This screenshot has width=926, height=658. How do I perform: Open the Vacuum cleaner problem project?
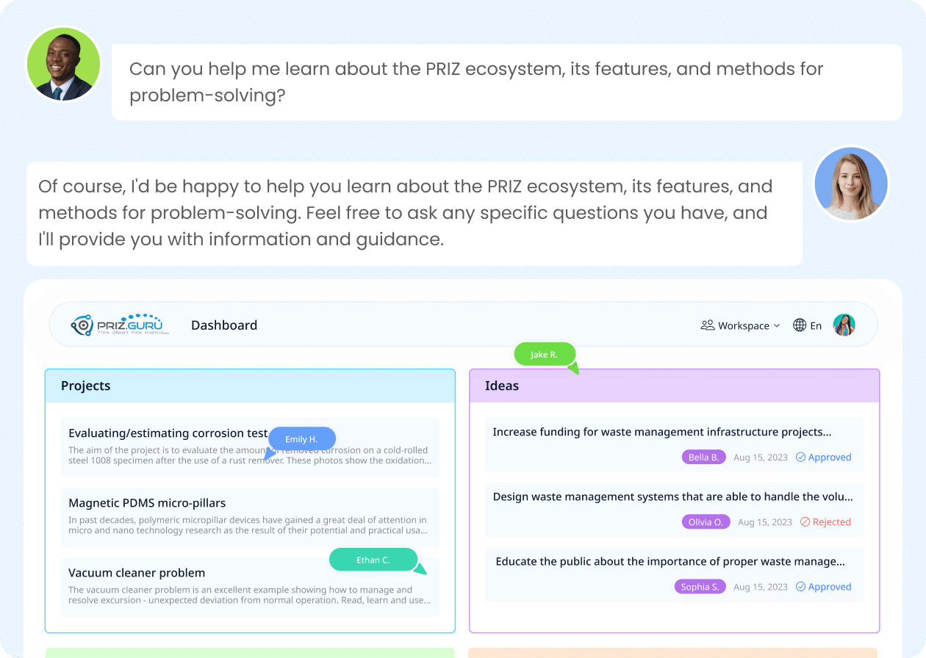coord(250,587)
